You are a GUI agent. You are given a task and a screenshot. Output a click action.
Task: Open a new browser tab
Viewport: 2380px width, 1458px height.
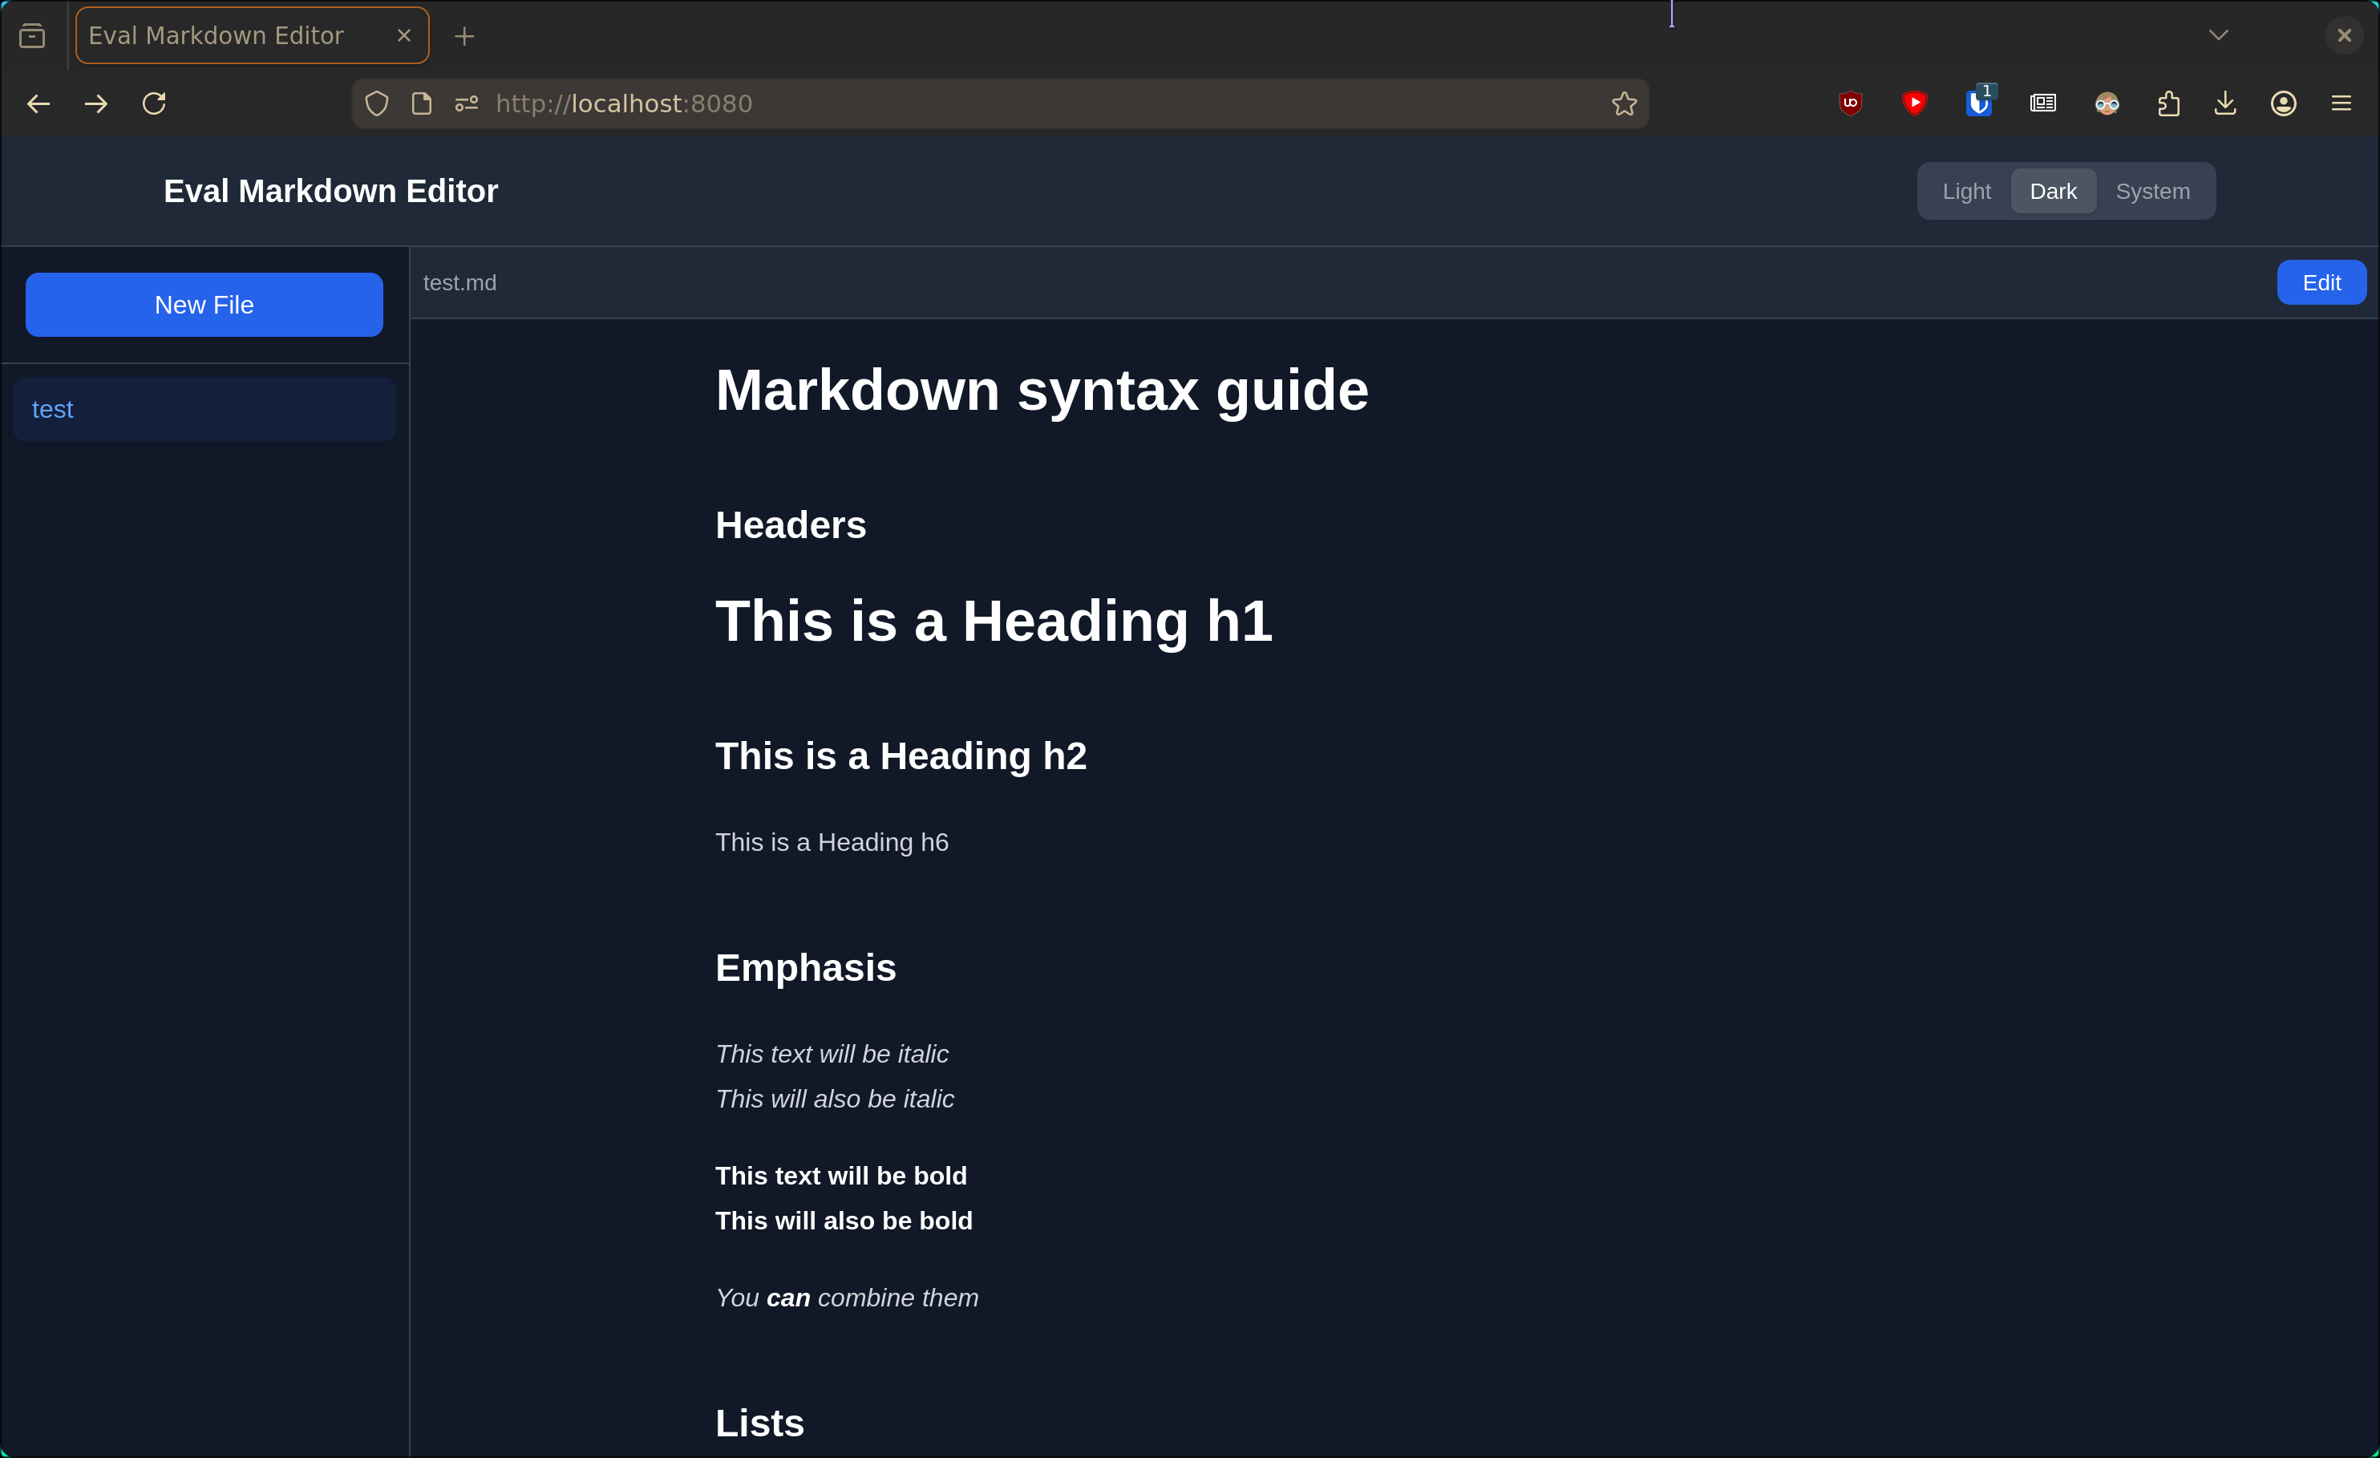464,36
